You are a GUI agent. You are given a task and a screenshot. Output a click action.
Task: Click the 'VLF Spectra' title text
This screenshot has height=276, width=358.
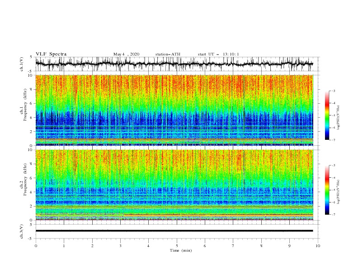[51, 54]
